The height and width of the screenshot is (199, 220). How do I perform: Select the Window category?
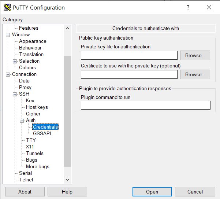click(x=21, y=34)
